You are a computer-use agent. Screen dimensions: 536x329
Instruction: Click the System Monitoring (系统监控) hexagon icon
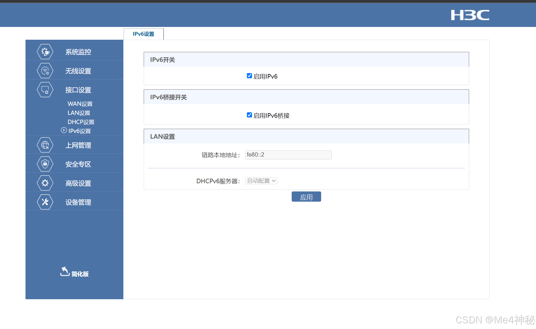coord(45,52)
